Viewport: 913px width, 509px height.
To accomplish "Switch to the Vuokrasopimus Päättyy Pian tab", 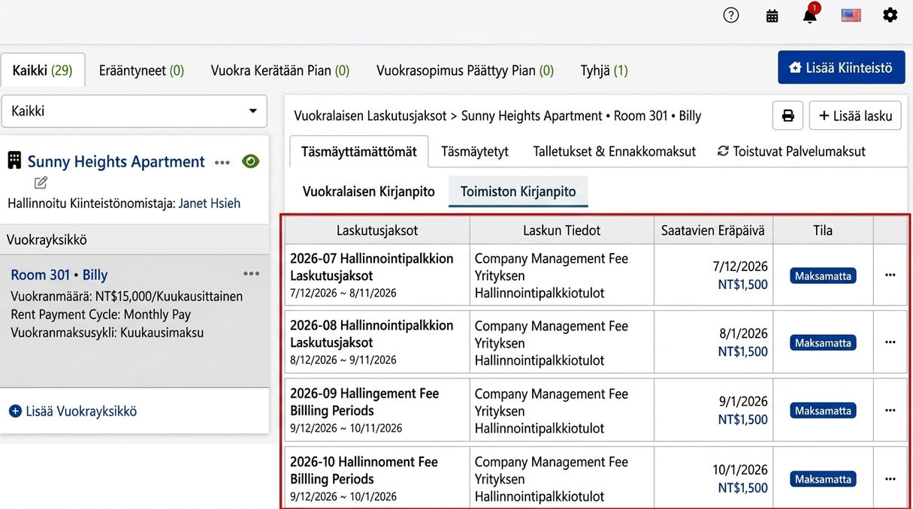I will click(465, 71).
